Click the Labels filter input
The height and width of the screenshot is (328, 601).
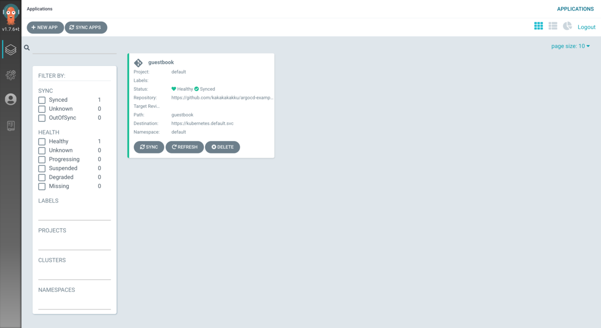[75, 214]
